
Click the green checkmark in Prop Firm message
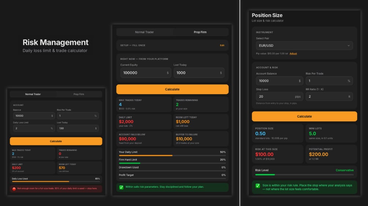point(121,187)
